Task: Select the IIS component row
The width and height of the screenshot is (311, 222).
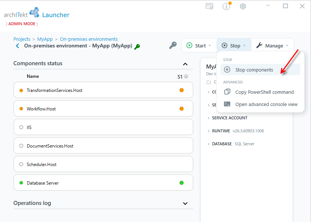Action: click(103, 127)
